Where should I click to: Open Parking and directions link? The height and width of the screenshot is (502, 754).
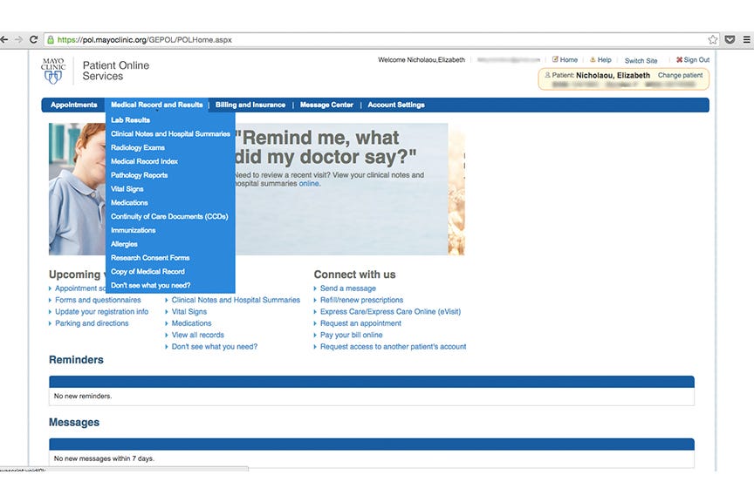(x=92, y=323)
